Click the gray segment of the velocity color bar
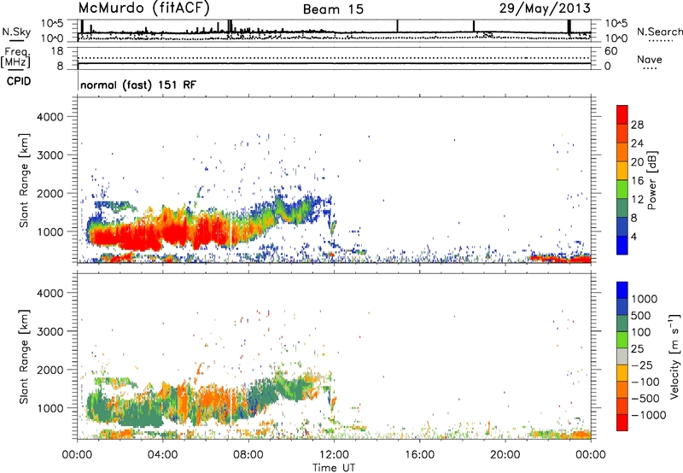Viewport: 683px width, 473px height. coord(622,357)
